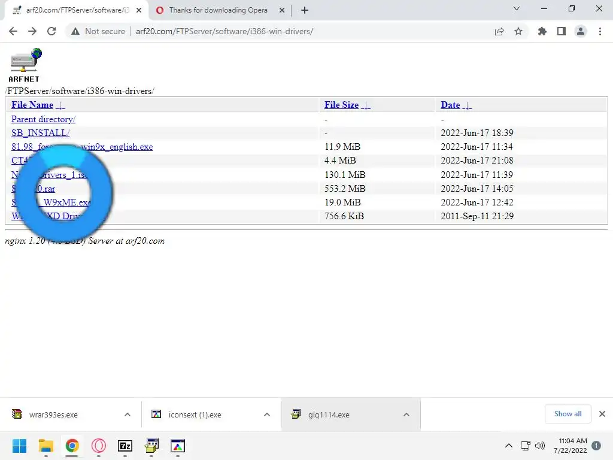This screenshot has height=460, width=613.
Task: Open the Chrome profile avatar
Action: click(581, 31)
